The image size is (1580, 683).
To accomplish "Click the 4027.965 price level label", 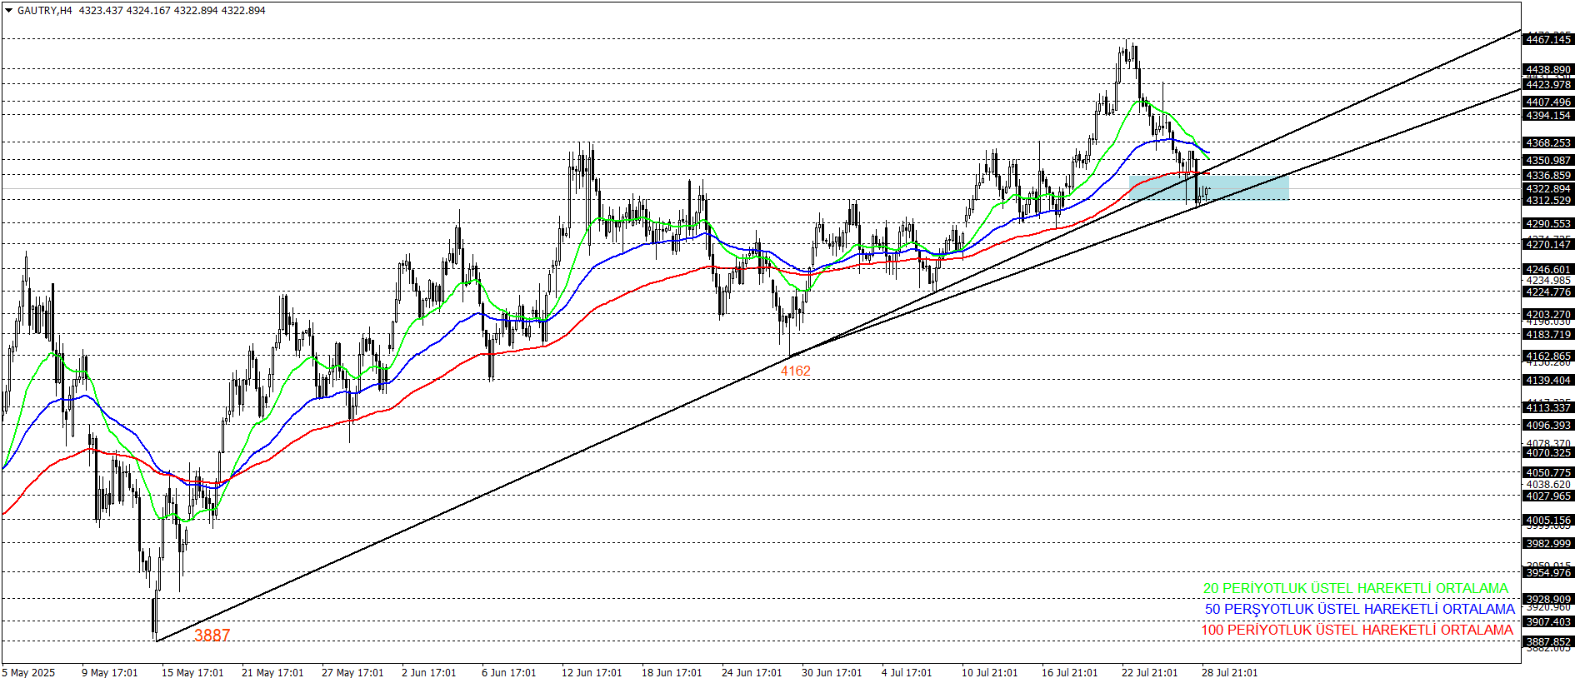I will tap(1548, 496).
